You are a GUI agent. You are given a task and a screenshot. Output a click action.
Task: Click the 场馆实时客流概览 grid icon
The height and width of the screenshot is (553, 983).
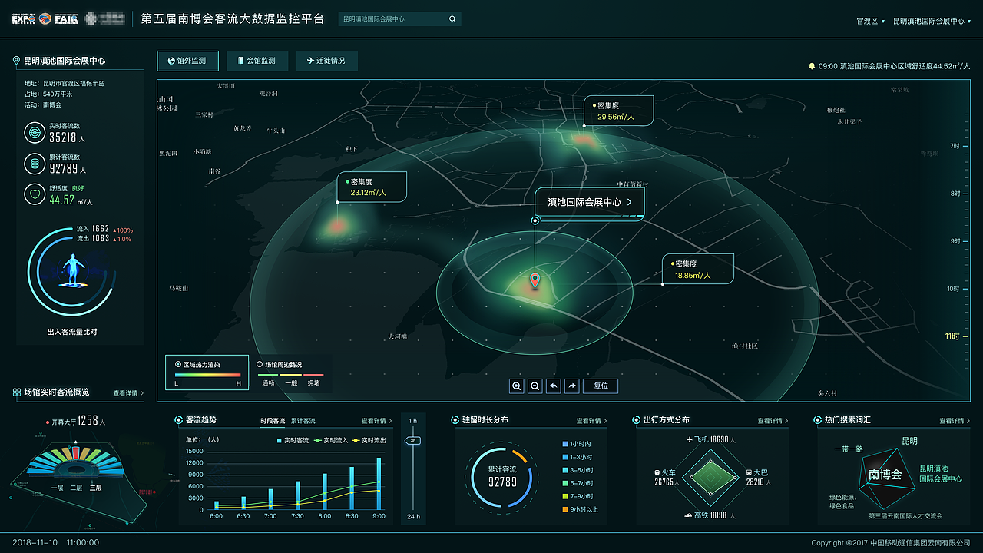point(17,392)
